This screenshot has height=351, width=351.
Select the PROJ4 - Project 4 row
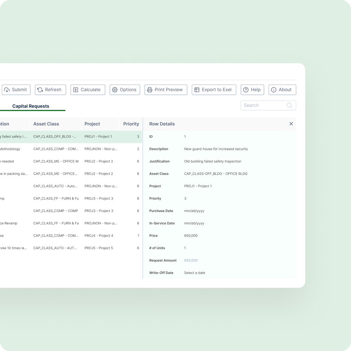pyautogui.click(x=99, y=236)
